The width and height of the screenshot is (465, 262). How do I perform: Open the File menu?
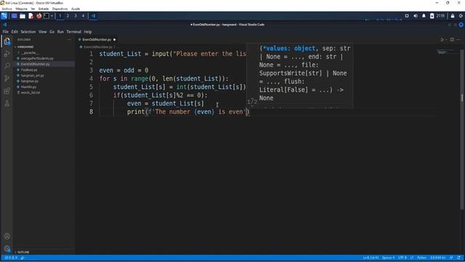point(5,32)
